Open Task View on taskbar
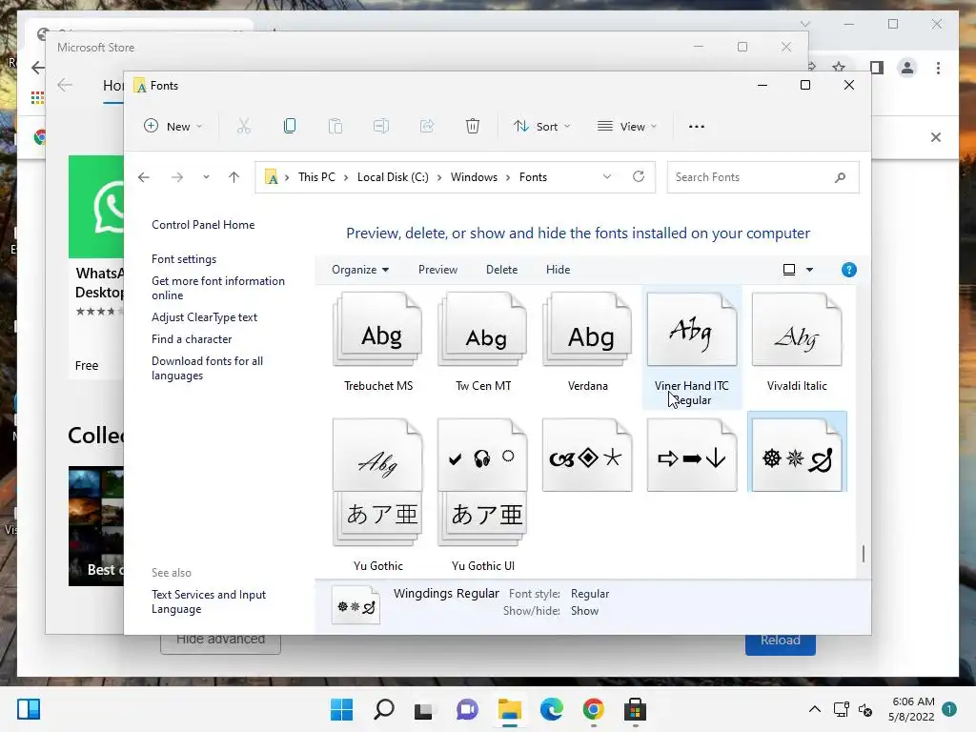 (x=424, y=709)
